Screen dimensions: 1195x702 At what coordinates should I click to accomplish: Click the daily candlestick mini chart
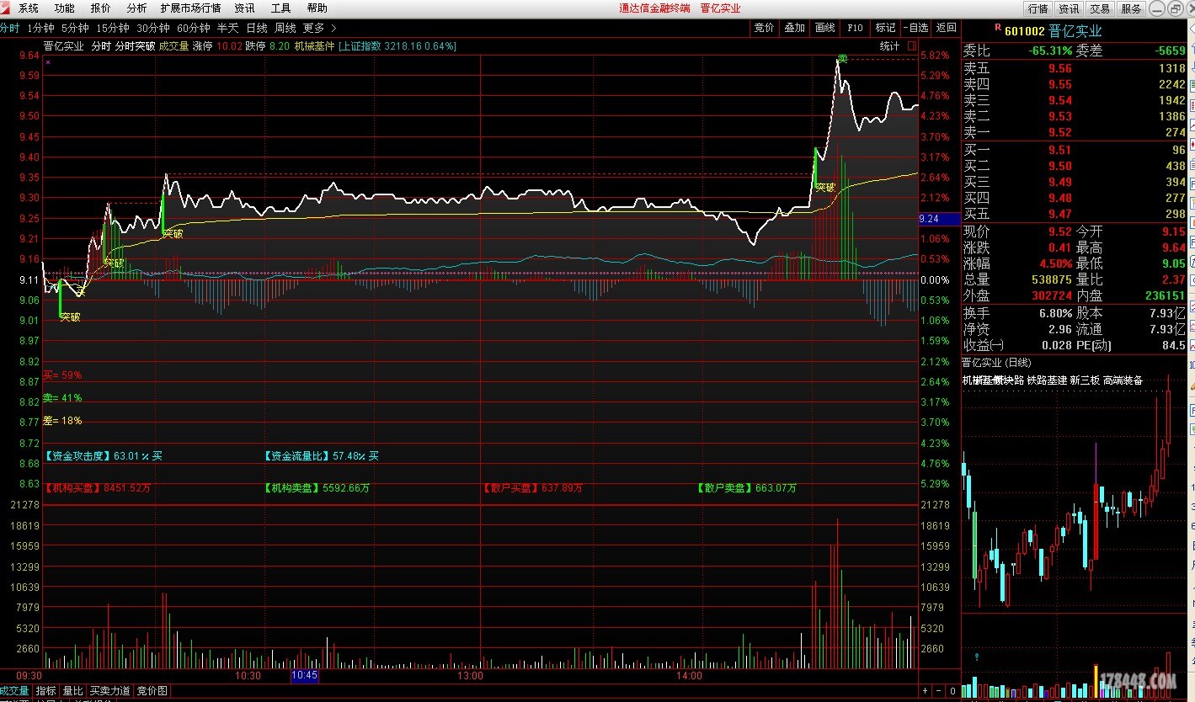(x=1075, y=492)
